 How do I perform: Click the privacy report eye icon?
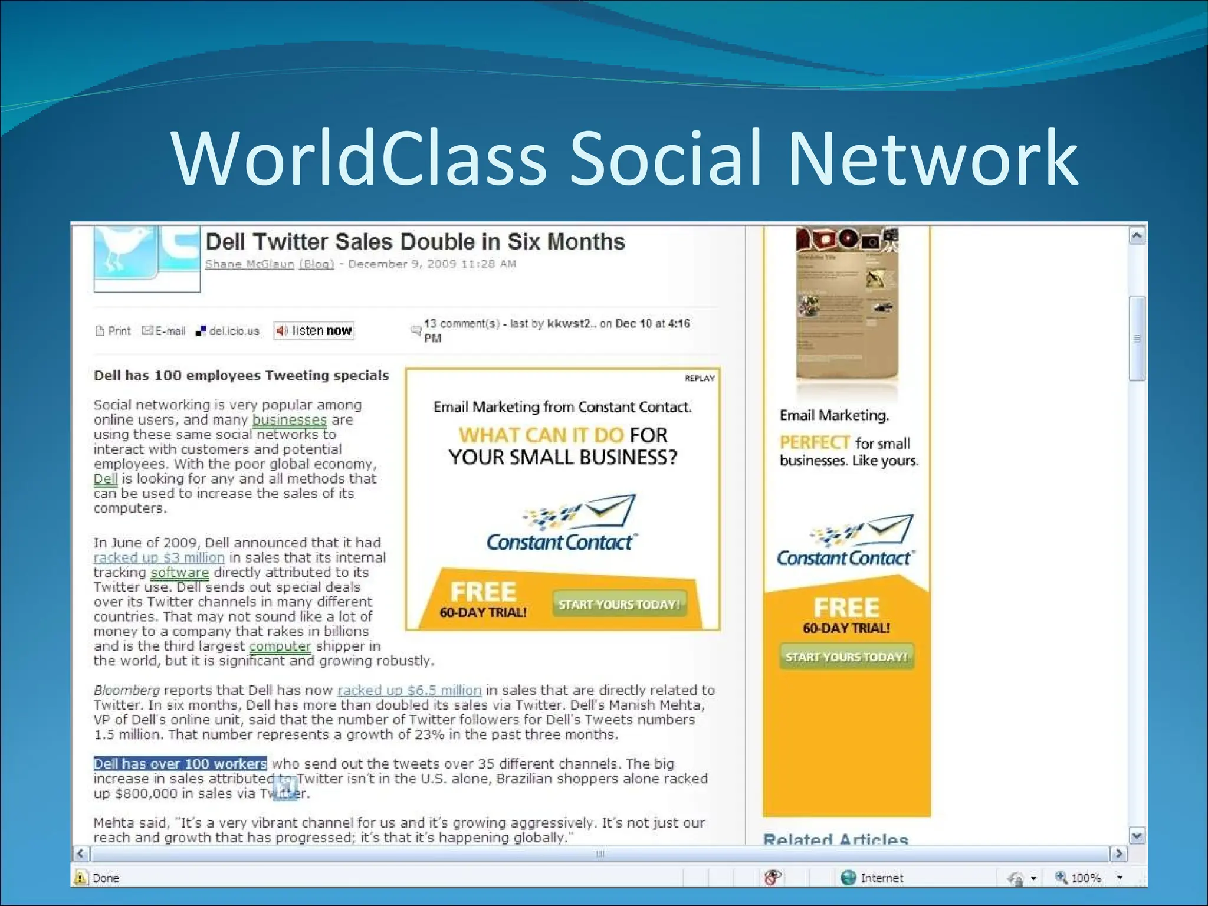(x=773, y=878)
